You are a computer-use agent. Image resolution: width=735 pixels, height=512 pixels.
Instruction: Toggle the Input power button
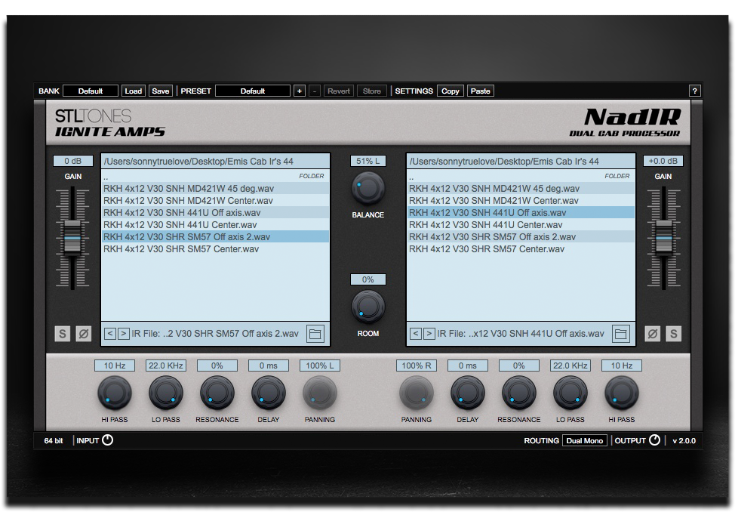pos(107,440)
